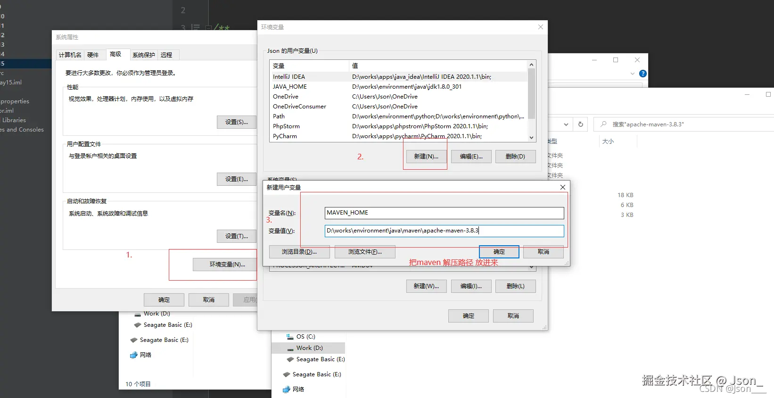Click the Explorer help question-mark icon
Viewport: 774px width, 398px height.
coord(643,74)
